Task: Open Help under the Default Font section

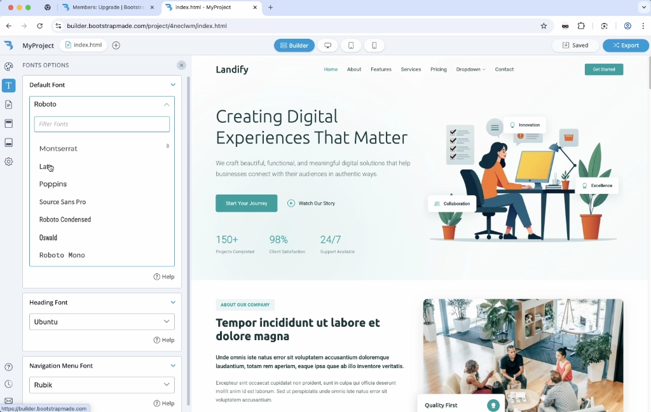Action: (x=164, y=277)
